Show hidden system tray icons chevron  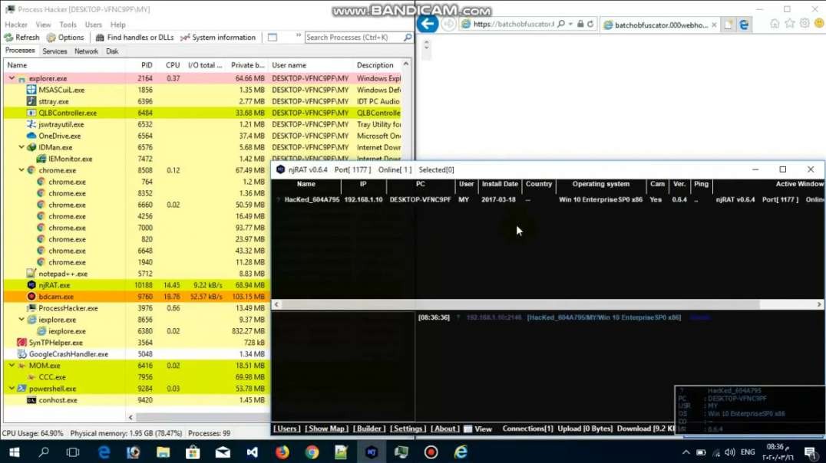coord(686,452)
